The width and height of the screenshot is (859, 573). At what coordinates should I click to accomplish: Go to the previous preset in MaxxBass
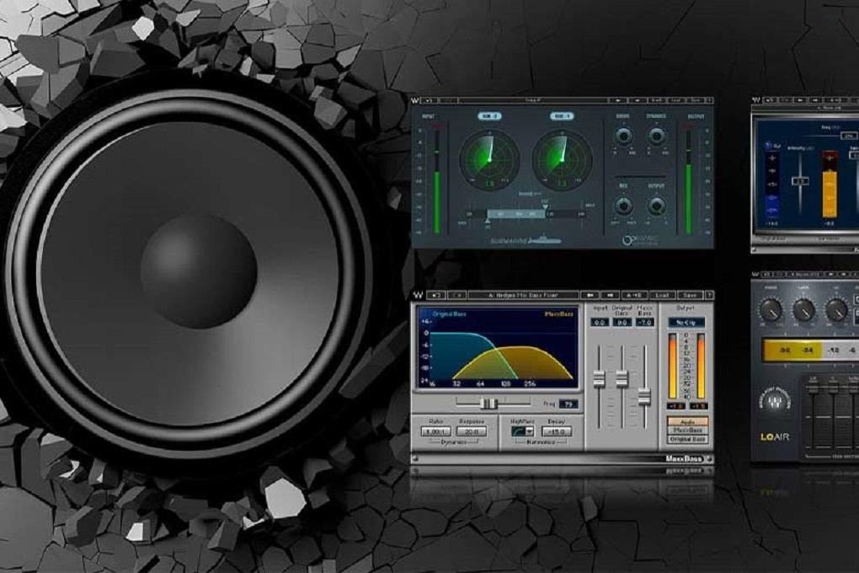point(592,295)
